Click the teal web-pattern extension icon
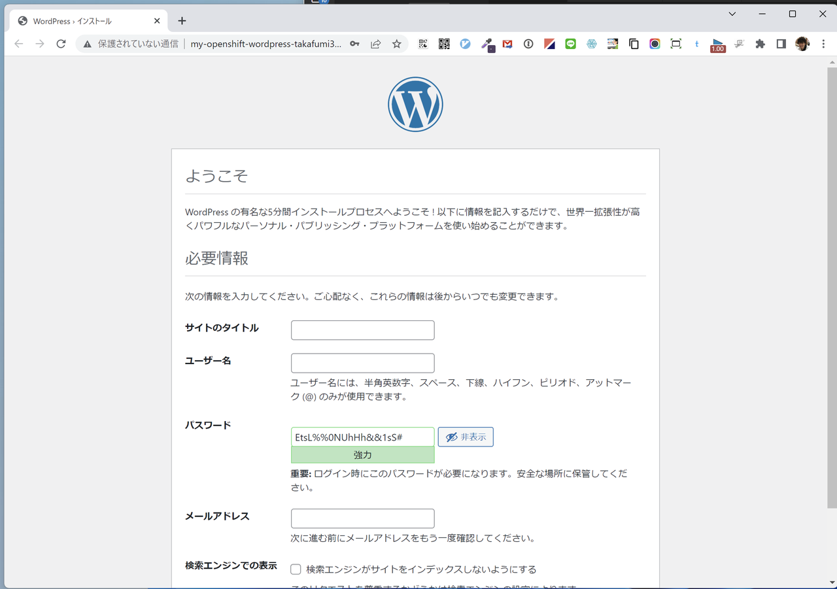Screen dimensions: 837x589 click(x=592, y=44)
